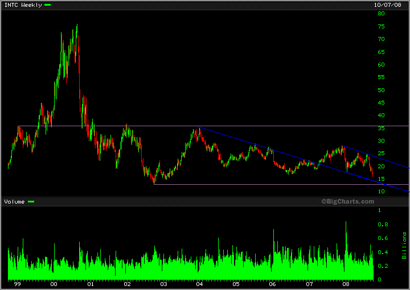
Task: Click the price axis label 65
Action: (381, 52)
